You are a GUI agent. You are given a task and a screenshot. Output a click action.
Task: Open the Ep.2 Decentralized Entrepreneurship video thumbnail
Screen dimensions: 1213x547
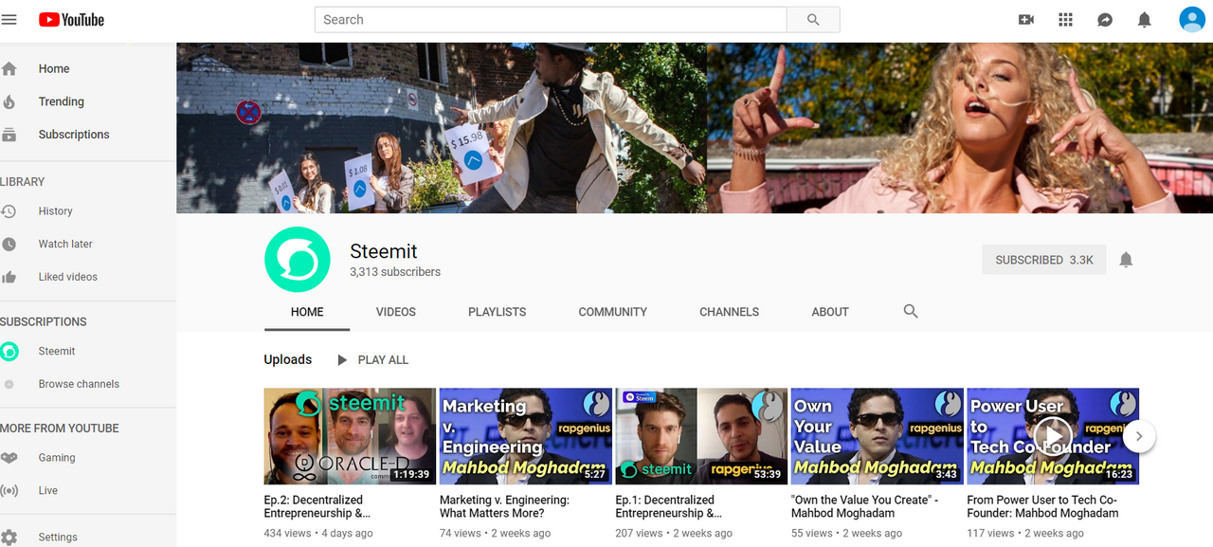pos(350,436)
